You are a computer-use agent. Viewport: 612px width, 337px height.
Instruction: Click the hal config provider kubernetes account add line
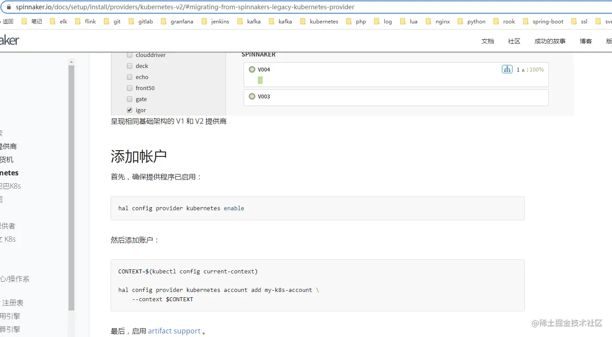pos(218,290)
